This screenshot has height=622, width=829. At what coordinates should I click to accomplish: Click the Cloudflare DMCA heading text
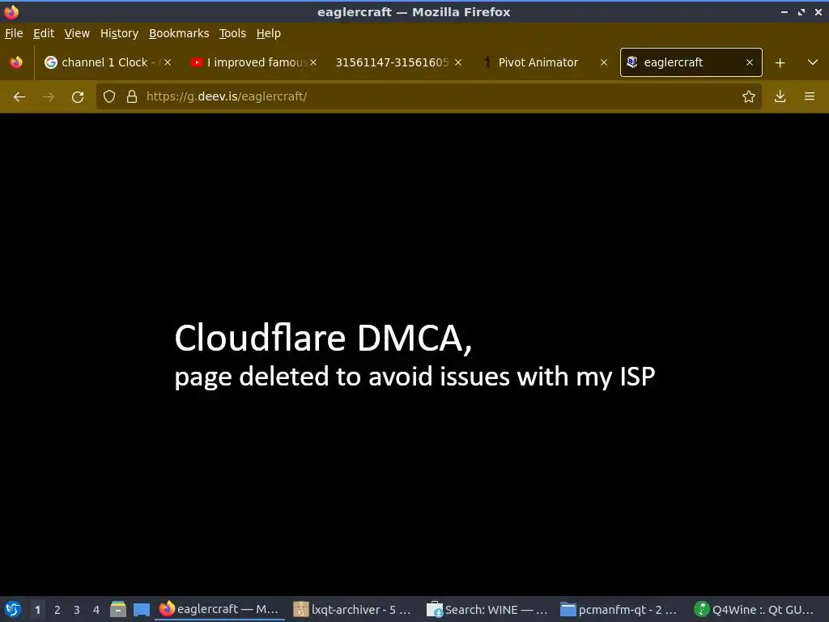tap(323, 338)
